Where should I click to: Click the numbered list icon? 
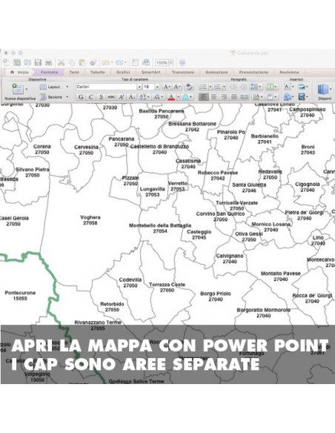tap(218, 87)
